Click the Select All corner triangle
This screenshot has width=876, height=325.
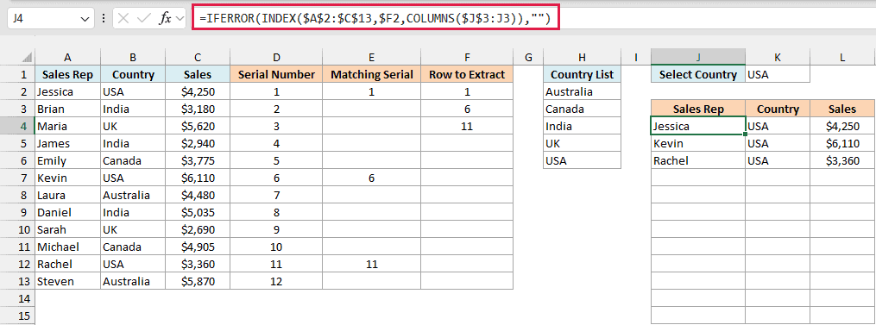(x=26, y=58)
